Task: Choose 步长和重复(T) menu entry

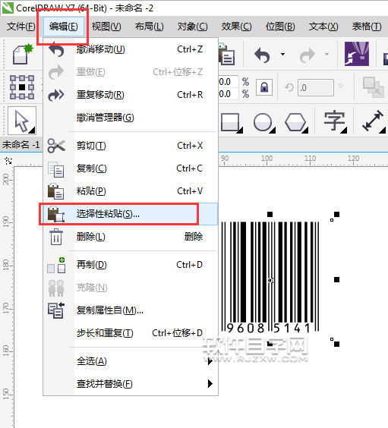Action: coord(131,333)
